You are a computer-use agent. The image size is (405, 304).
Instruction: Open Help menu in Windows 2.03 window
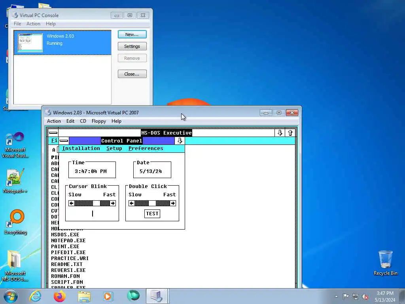(116, 121)
